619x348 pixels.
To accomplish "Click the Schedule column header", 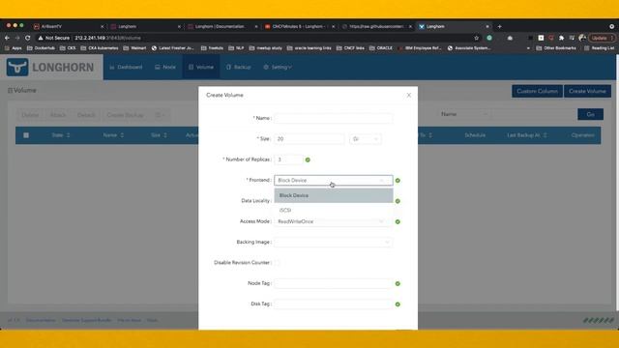I will [x=475, y=135].
